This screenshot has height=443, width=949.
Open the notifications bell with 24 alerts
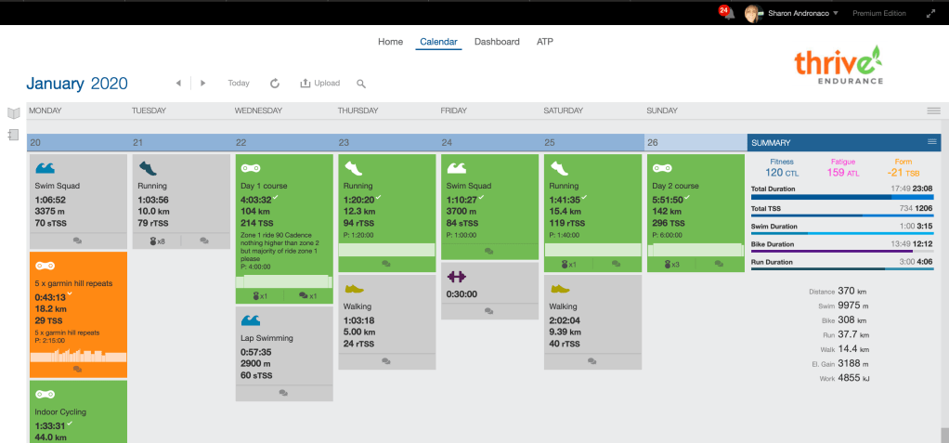click(726, 13)
